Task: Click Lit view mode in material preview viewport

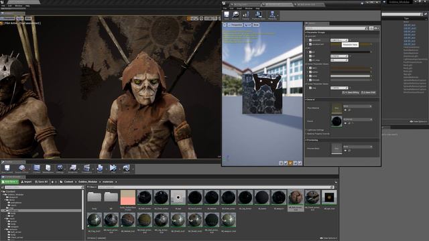Action: point(247,25)
